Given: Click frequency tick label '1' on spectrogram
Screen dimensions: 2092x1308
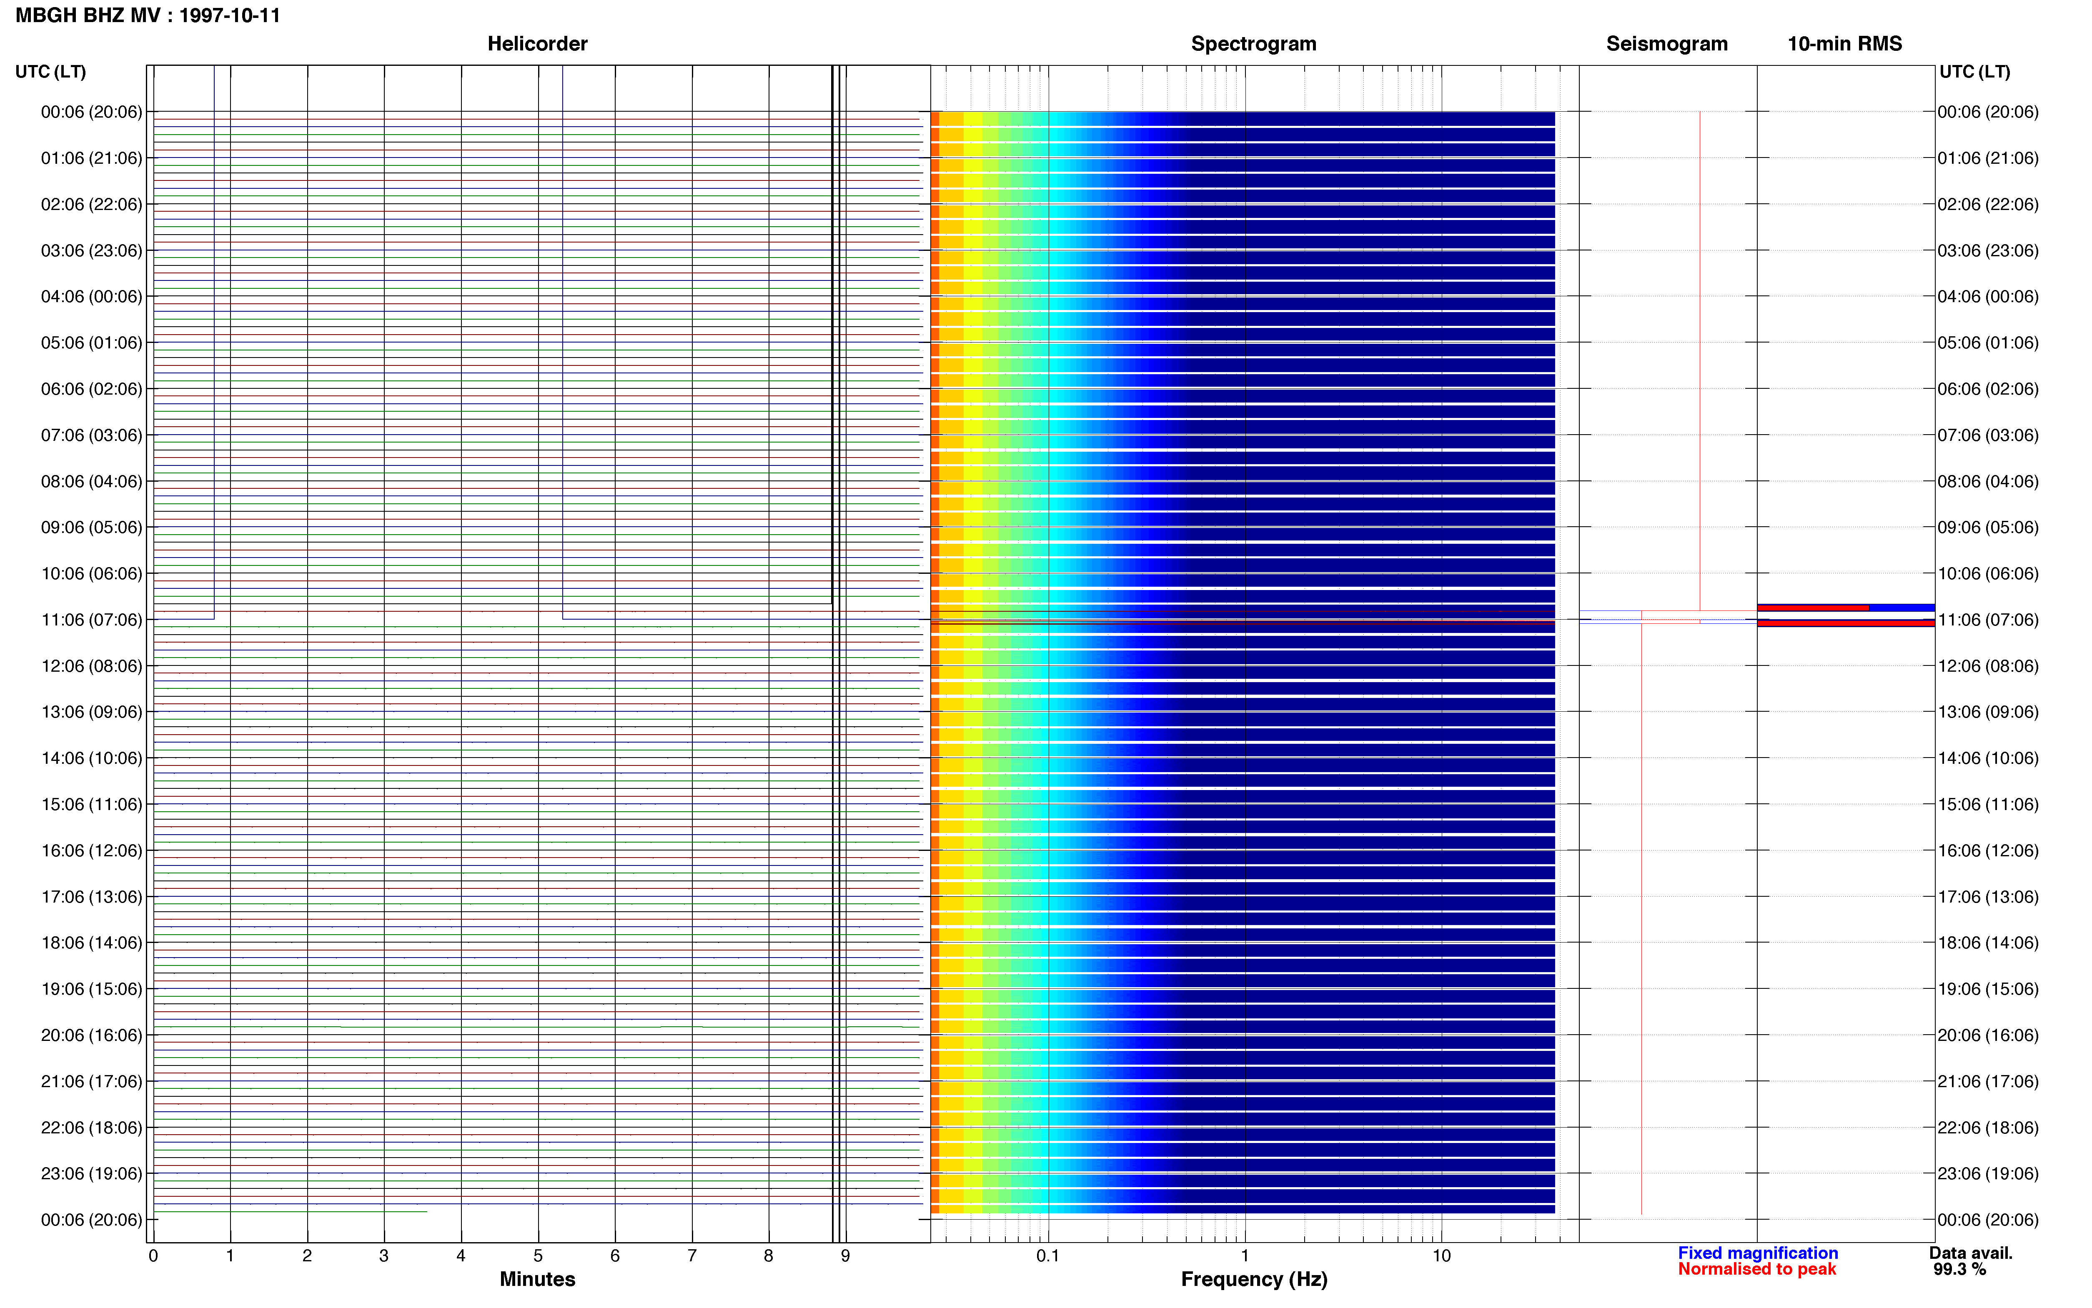Looking at the screenshot, I should coord(1245,1256).
